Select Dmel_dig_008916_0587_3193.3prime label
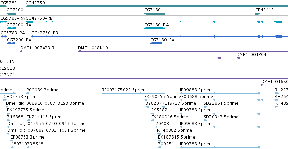Screen dimensions: 288x149 pyautogui.click(x=45, y=103)
